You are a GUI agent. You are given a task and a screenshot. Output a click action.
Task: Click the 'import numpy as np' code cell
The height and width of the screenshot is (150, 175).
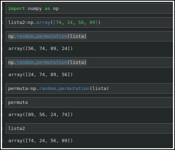(89, 9)
